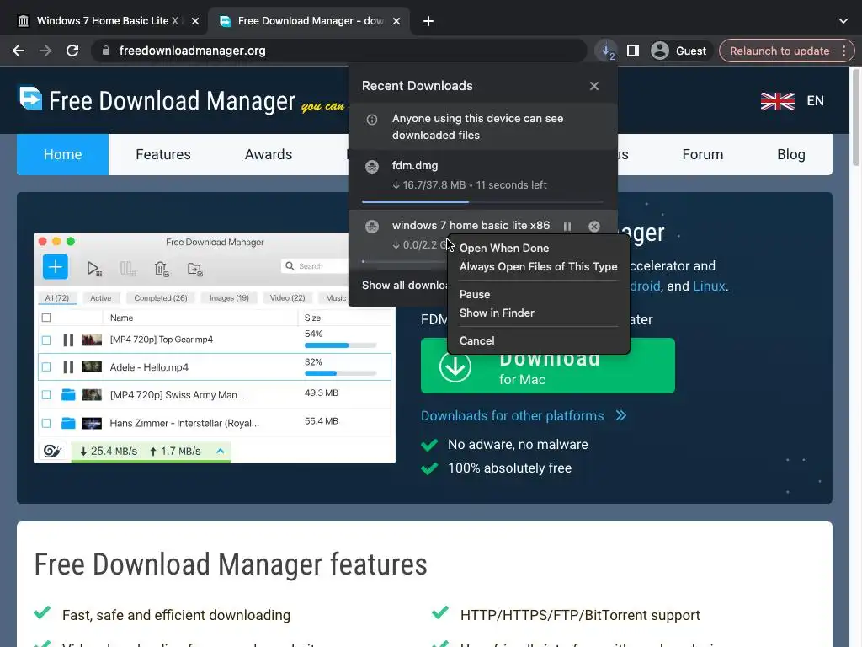Screen dimensions: 862x647
Task: Click pause icon on Top Gear.mp4 row
Action: (68, 340)
